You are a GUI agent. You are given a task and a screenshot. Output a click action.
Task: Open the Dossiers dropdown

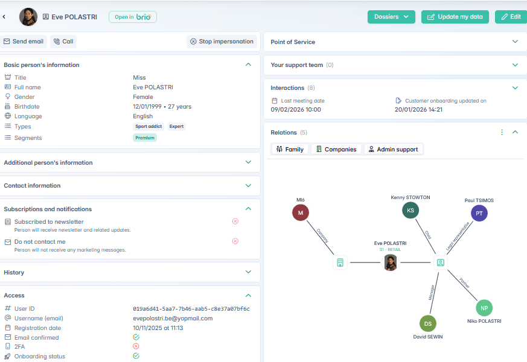tap(391, 17)
